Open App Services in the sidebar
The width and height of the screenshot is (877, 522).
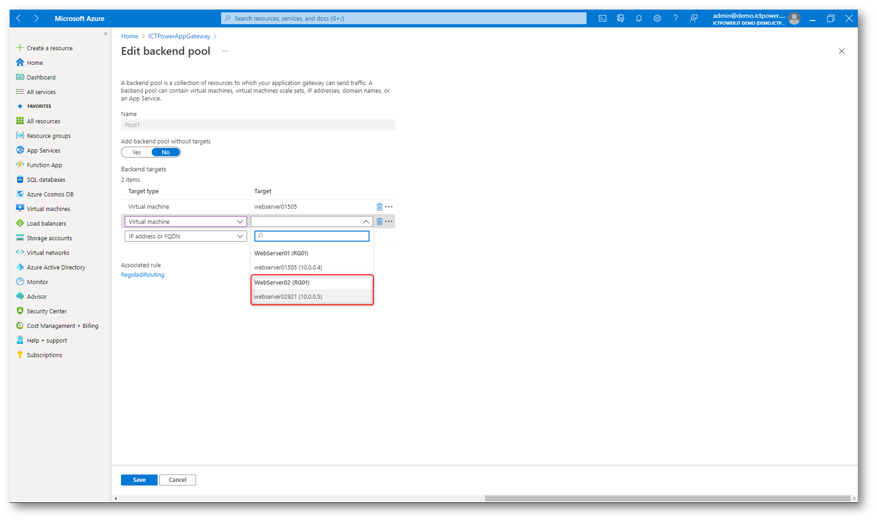(x=43, y=150)
